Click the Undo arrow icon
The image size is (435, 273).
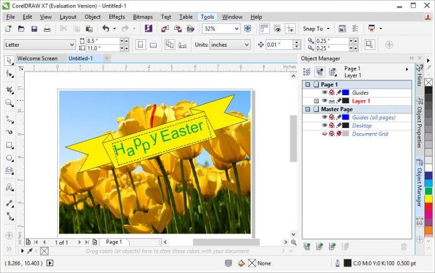click(x=106, y=29)
